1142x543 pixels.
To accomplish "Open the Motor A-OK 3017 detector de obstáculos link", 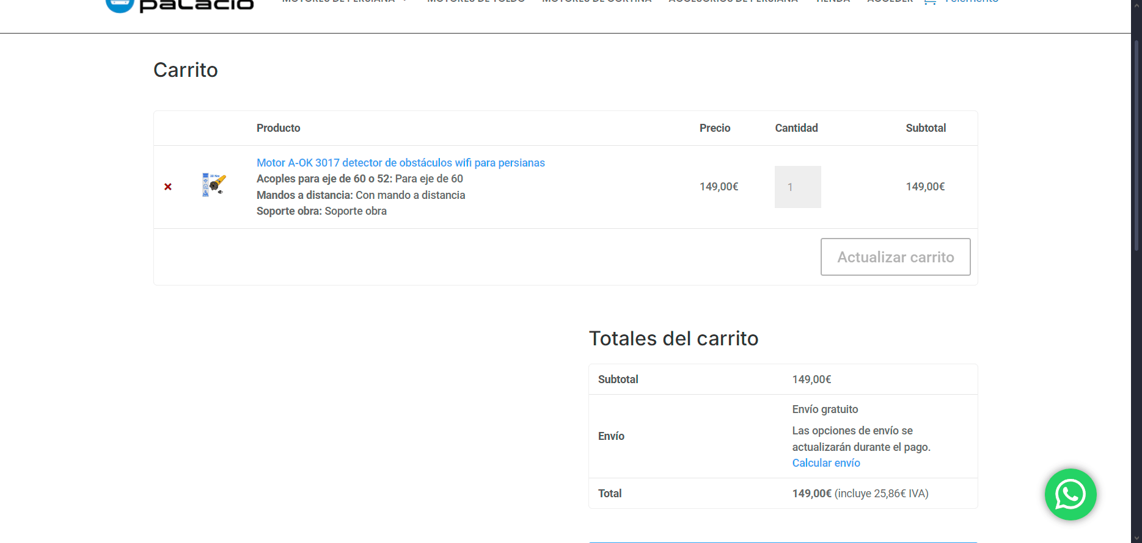I will click(401, 163).
